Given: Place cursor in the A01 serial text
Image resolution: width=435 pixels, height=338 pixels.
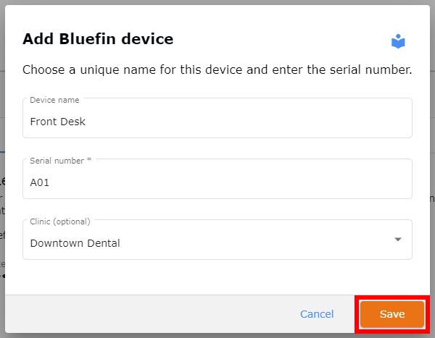Looking at the screenshot, I should pos(40,182).
